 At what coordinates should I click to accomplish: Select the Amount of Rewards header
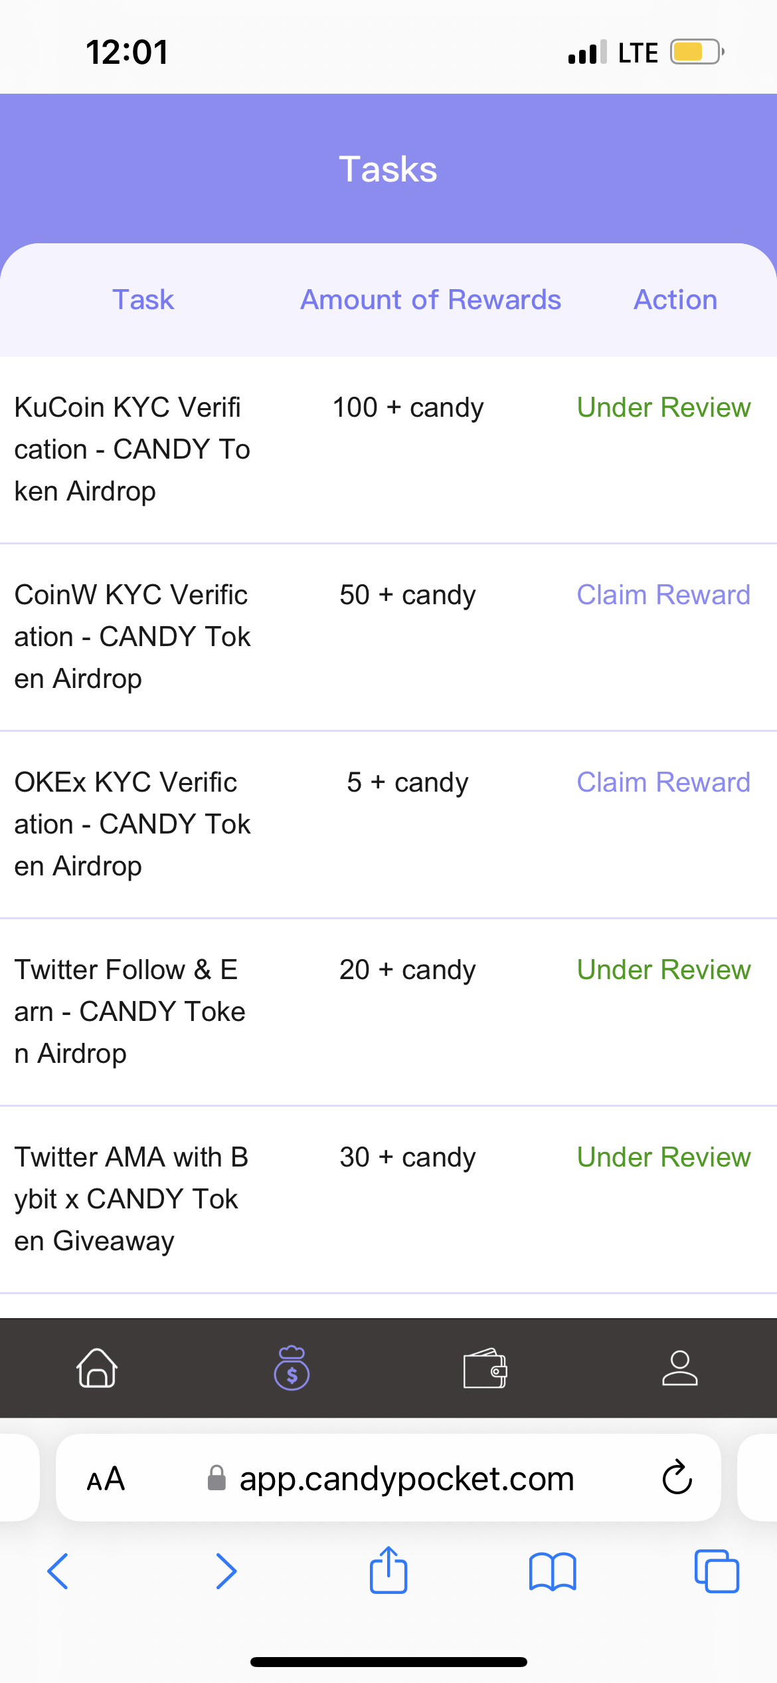[x=430, y=300]
